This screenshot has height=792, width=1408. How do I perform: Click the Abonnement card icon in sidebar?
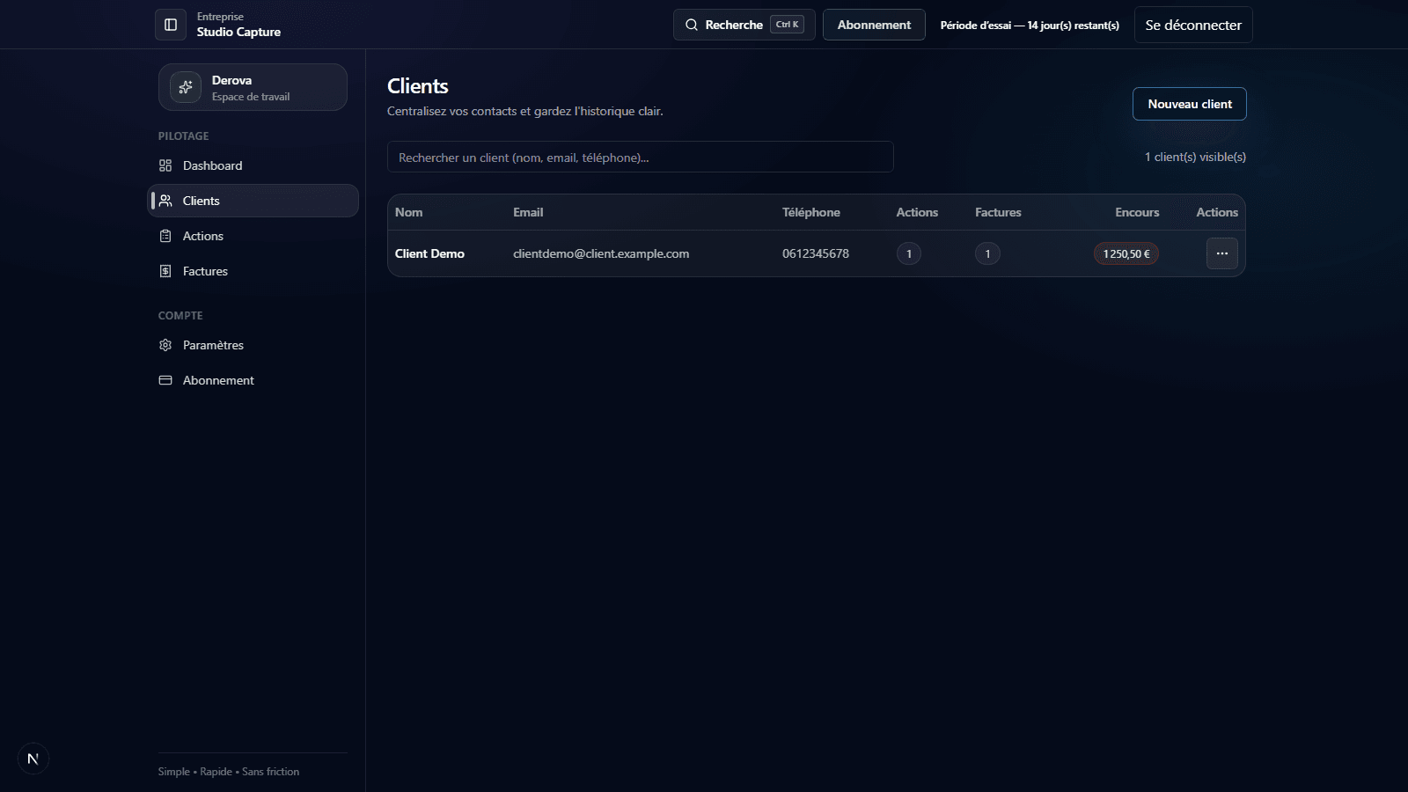(165, 380)
